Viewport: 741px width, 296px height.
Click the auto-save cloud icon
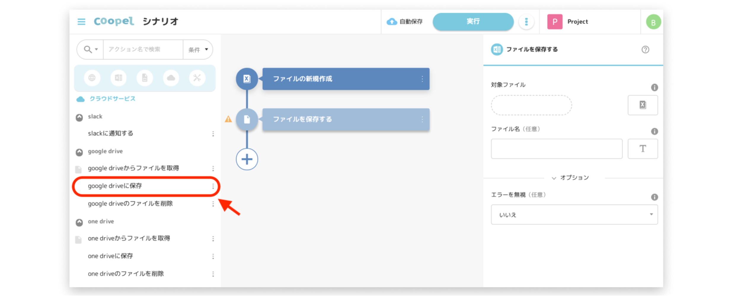pos(392,22)
